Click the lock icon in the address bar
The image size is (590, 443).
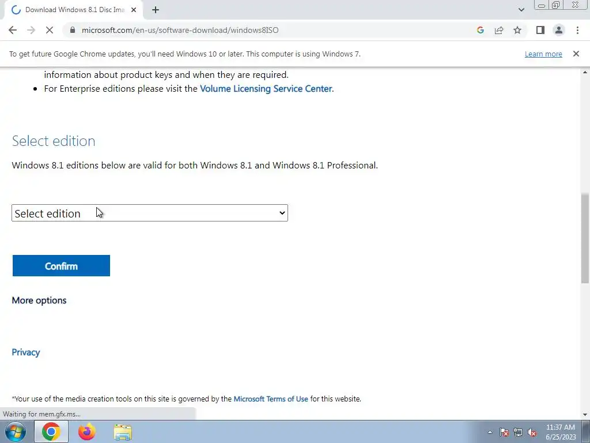pyautogui.click(x=73, y=30)
